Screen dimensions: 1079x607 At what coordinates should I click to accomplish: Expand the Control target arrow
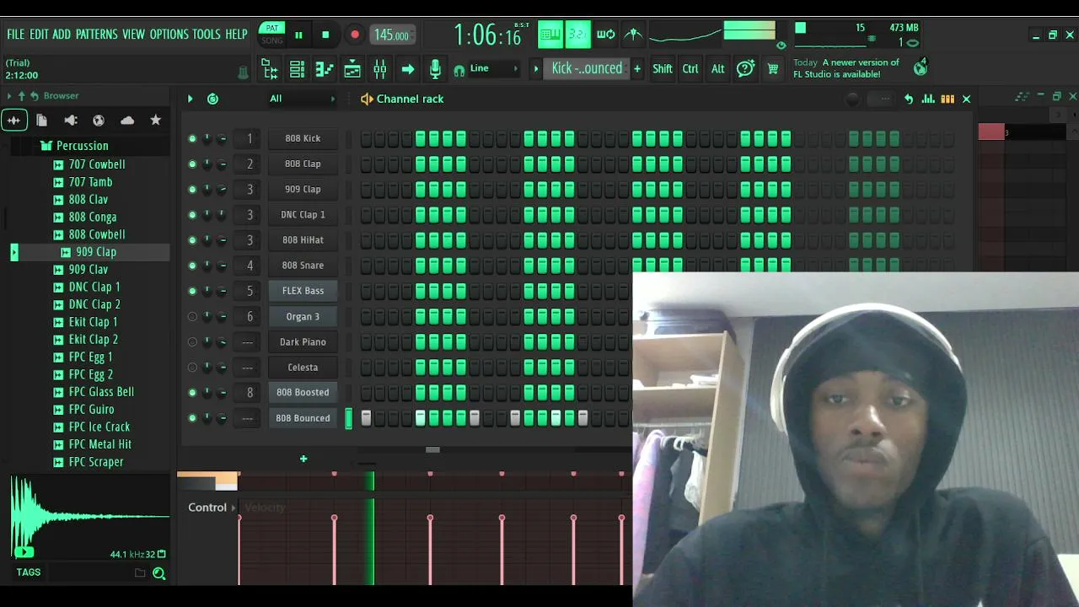click(234, 508)
